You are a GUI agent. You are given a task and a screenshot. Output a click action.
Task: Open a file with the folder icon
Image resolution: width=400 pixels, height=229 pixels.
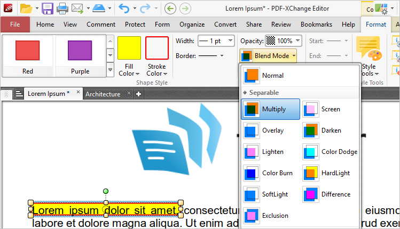coord(26,8)
